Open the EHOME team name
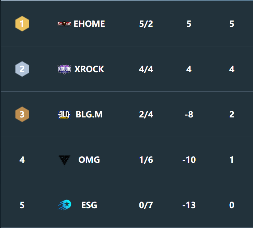Screen dimensions: 253x228 click(89, 24)
